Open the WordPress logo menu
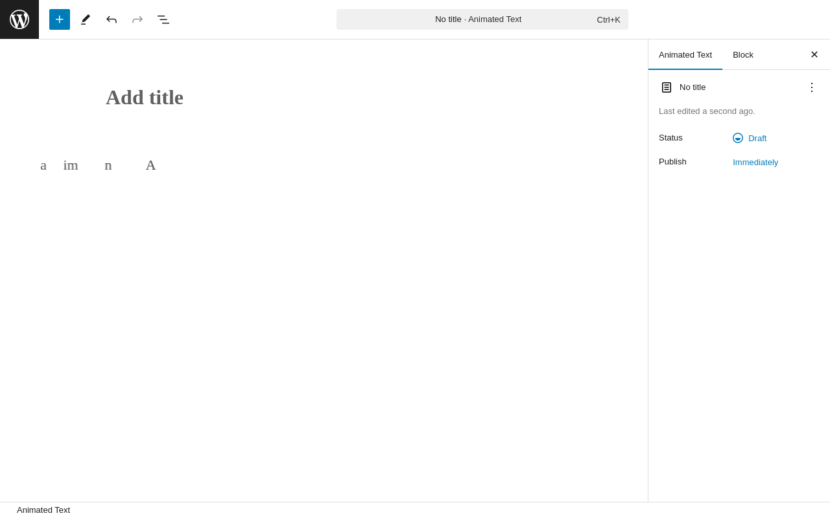This screenshot has width=830, height=518. point(19,19)
